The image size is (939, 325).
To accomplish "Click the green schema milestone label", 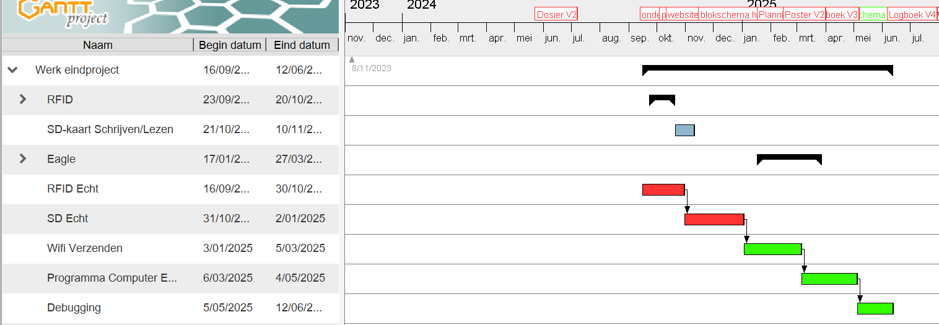I will pos(873,15).
